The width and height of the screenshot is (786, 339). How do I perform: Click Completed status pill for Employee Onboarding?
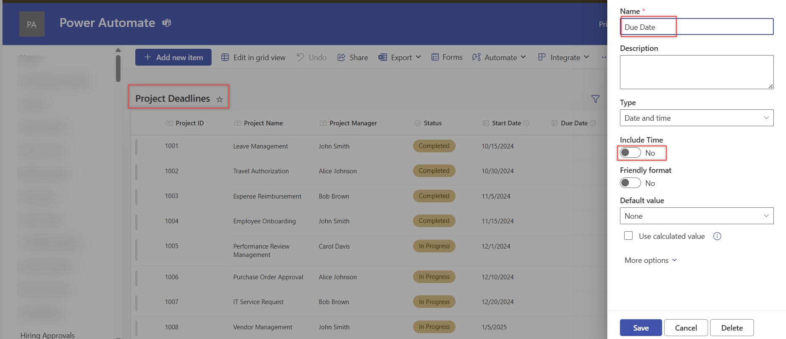coord(434,221)
